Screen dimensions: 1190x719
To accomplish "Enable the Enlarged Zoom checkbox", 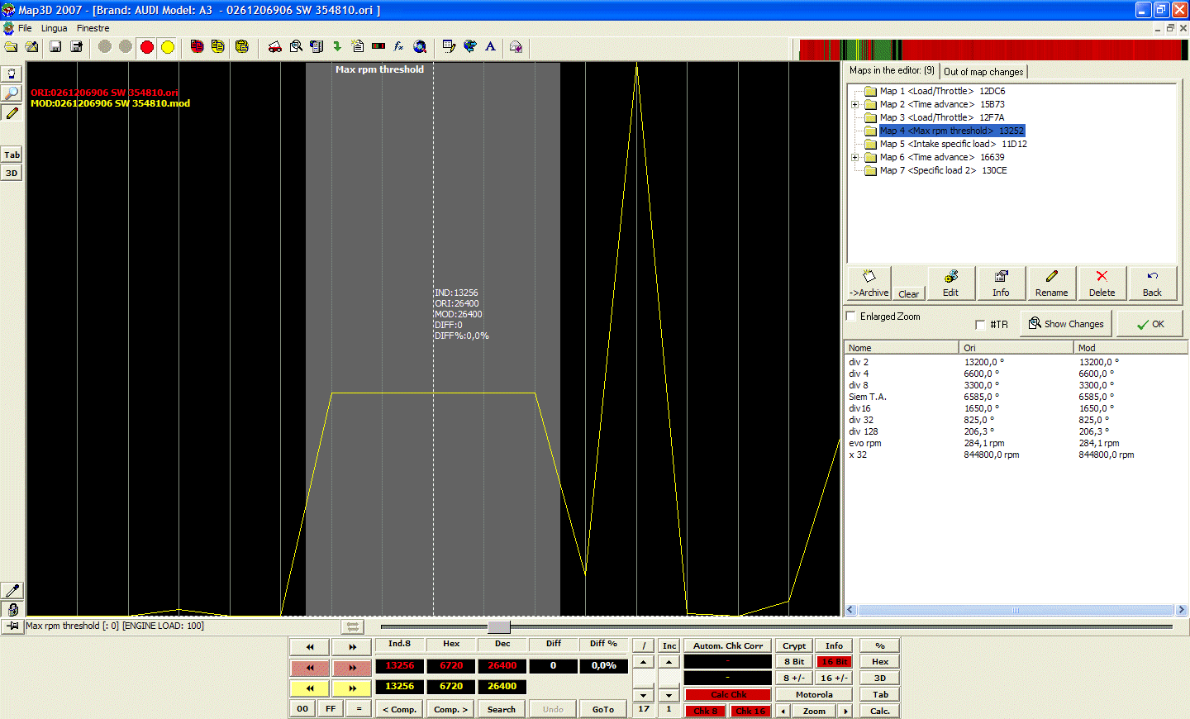I will click(x=850, y=316).
